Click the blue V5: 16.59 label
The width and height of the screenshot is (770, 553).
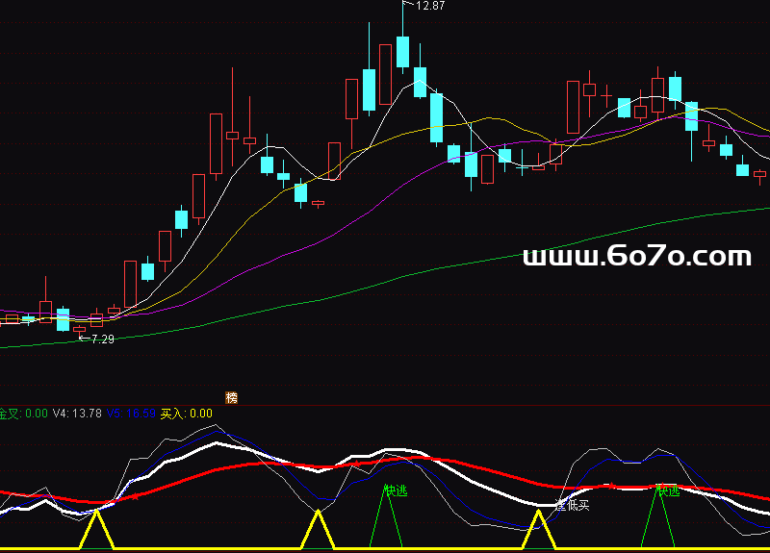click(x=131, y=414)
